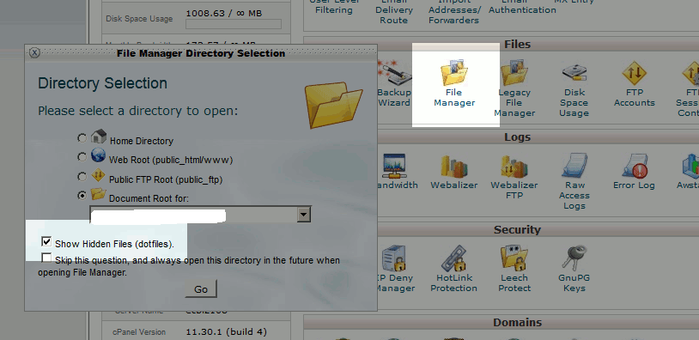Image resolution: width=699 pixels, height=340 pixels.
Task: Open the FTP Accounts icon
Action: point(634,74)
